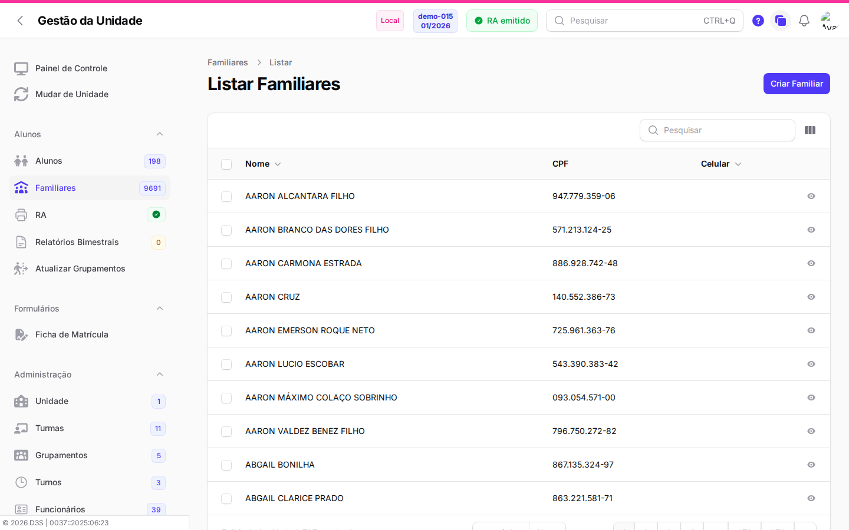
Task: Check the AARON MÁXIMO COLAÇO SOBRINHO row
Action: (226, 398)
